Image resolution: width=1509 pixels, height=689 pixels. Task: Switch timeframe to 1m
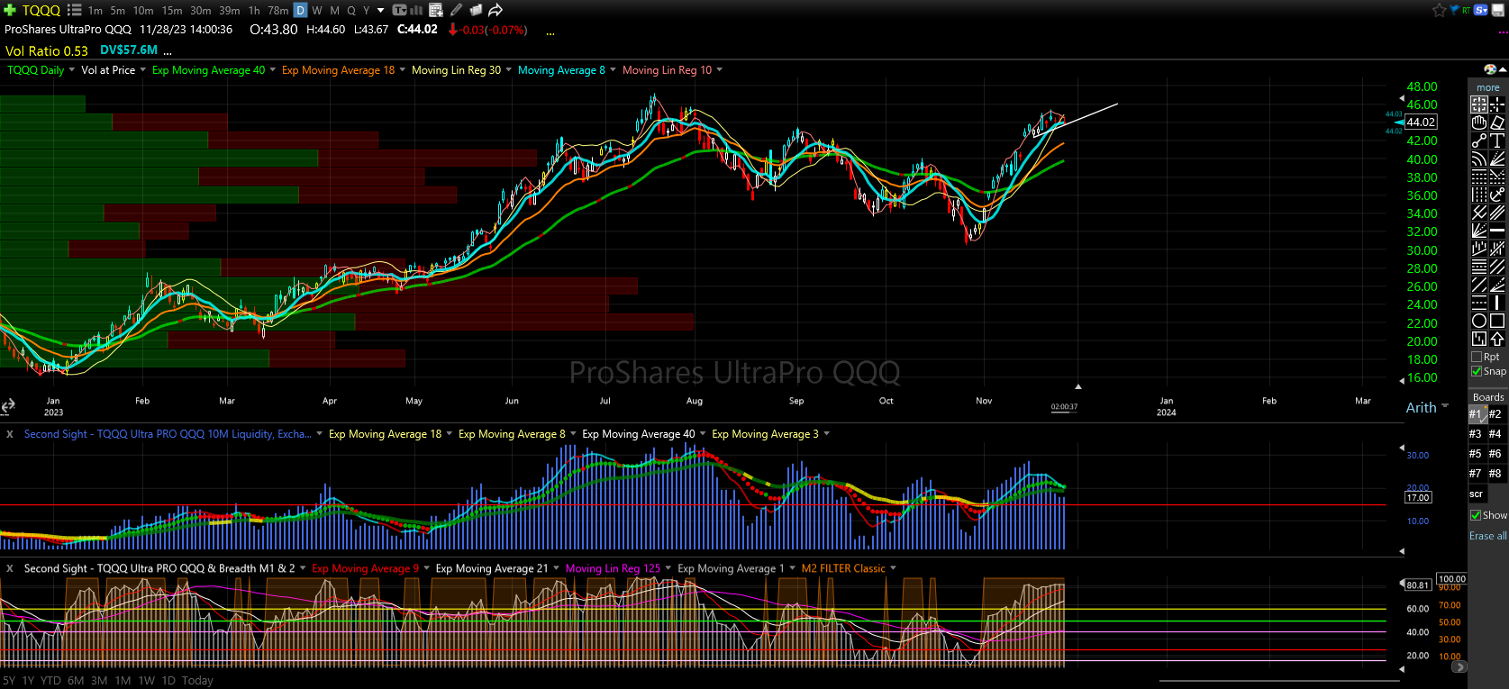95,11
